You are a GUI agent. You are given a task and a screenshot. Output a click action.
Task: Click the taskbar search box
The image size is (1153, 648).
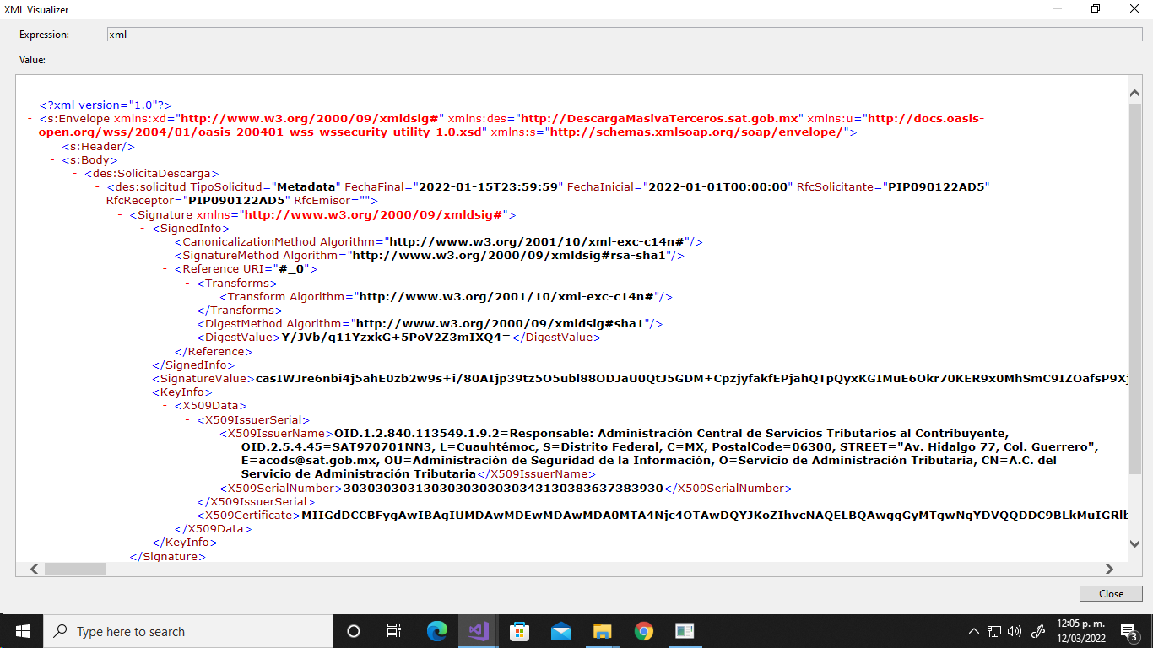point(187,631)
